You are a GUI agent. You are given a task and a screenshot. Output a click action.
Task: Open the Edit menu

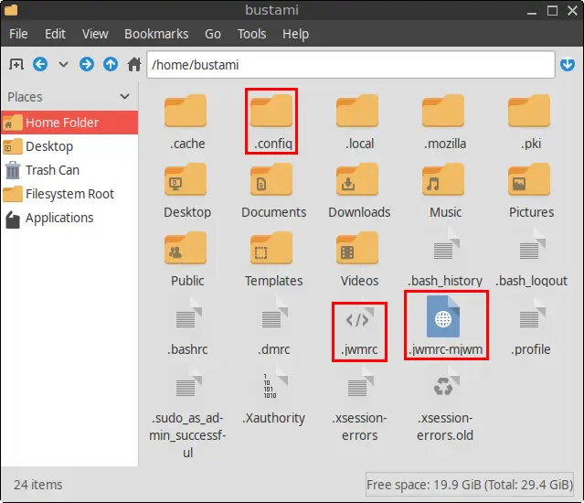click(x=55, y=34)
